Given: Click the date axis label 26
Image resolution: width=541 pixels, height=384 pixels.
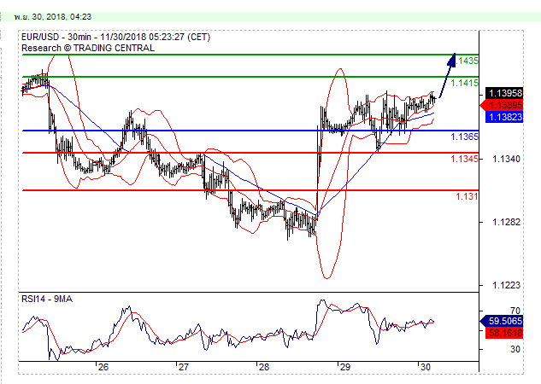Looking at the screenshot, I should click(103, 367).
